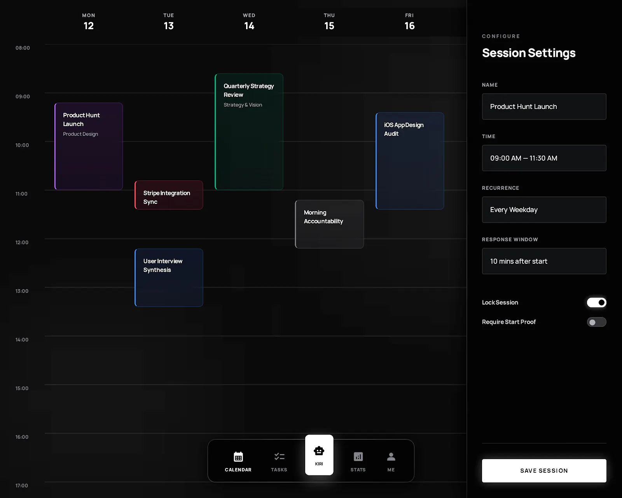Open the User Interview Synthesis event
Viewport: 622px width, 498px height.
click(169, 278)
